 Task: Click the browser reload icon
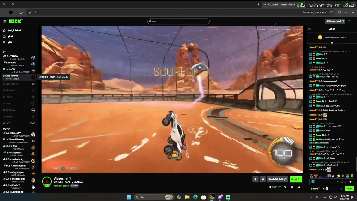click(339, 12)
